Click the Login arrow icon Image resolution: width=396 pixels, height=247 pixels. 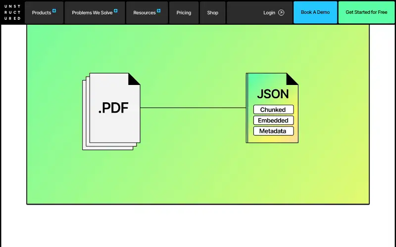click(281, 13)
